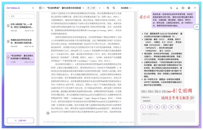Open the sidebar view dropdown arrow
Viewport: 203px width, 130px height.
44,8
